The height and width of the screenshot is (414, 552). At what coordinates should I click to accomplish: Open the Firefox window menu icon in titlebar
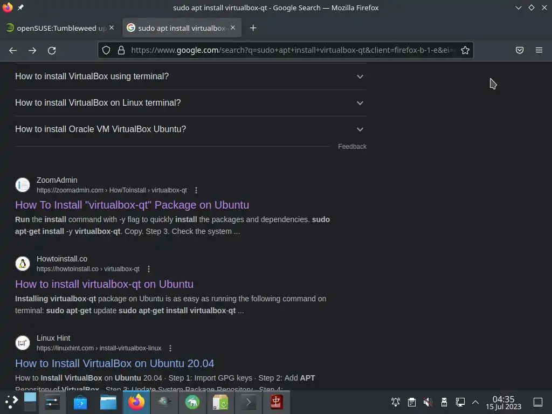[x=8, y=8]
